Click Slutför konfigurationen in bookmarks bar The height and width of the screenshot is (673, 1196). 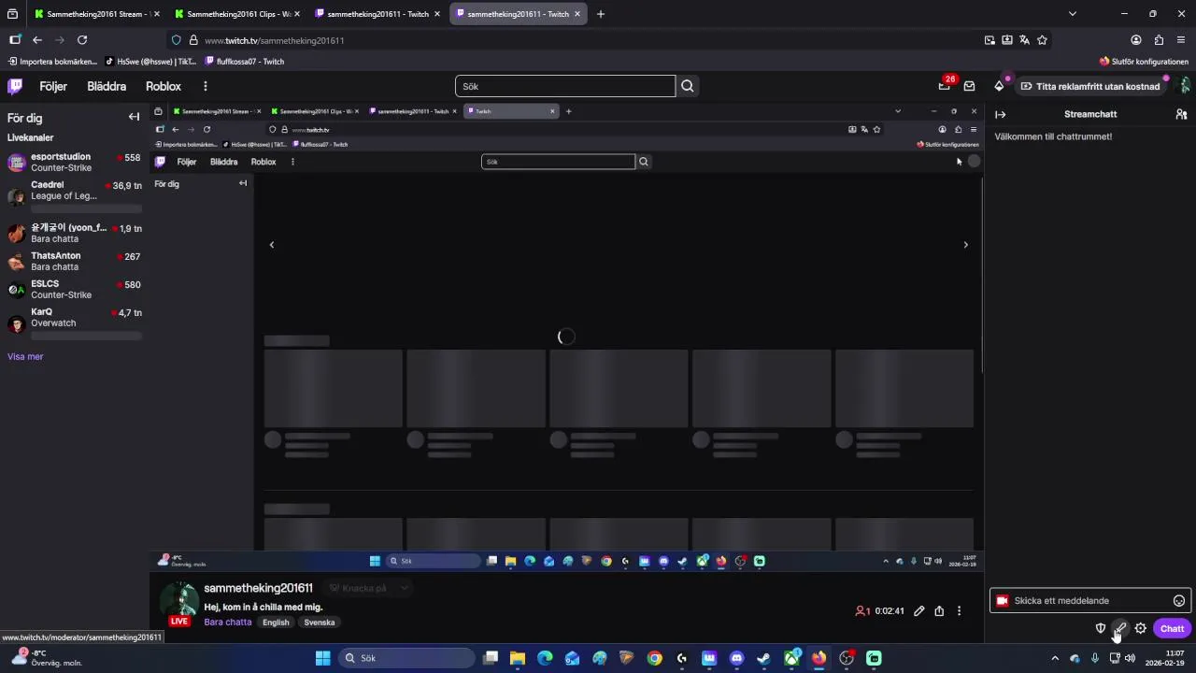(1144, 62)
